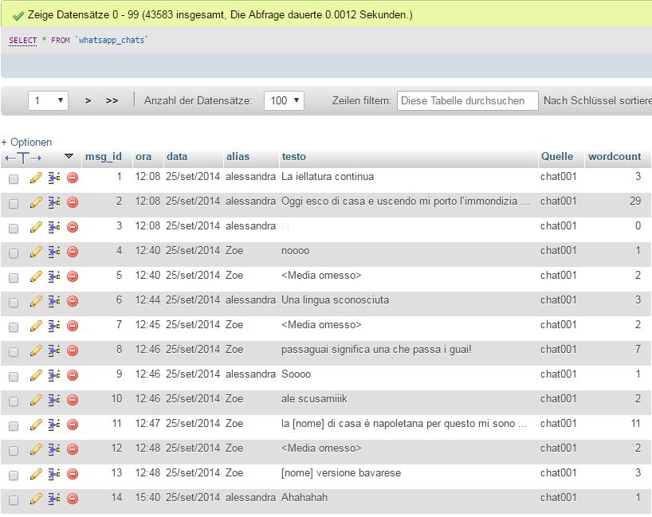Open the Anzahl der Datensätze dropdown
The width and height of the screenshot is (652, 517).
pos(284,100)
